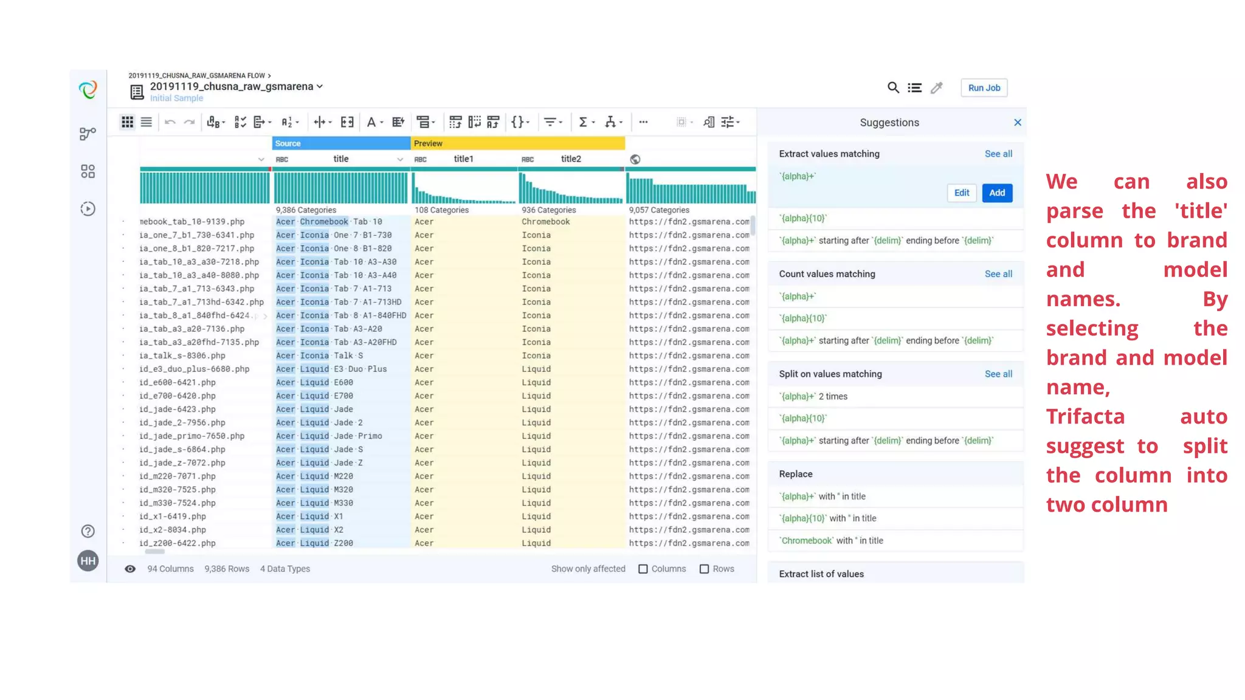Select Replace 'Chromebook' with '' suggestion
The width and height of the screenshot is (1245, 700).
point(896,541)
